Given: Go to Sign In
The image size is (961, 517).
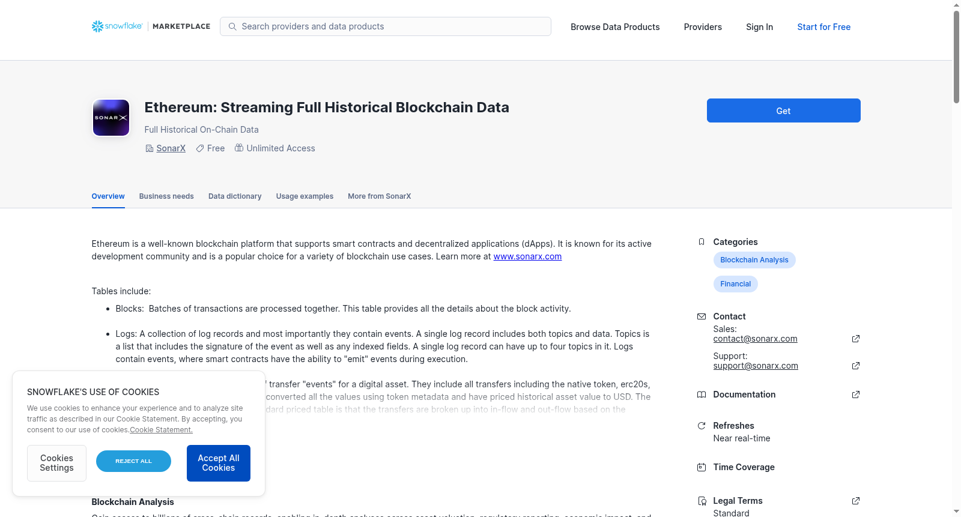Looking at the screenshot, I should point(759,27).
